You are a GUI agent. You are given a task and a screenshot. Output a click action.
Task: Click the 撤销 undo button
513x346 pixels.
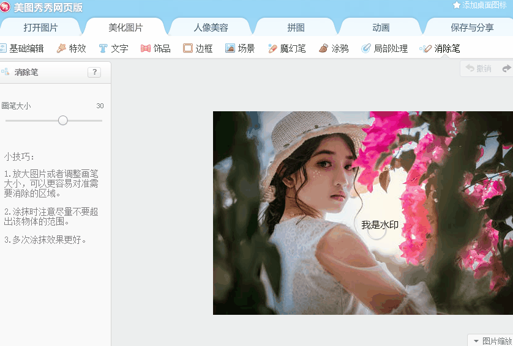pyautogui.click(x=478, y=68)
